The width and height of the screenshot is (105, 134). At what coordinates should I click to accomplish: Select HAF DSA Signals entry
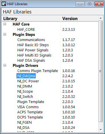31,61
